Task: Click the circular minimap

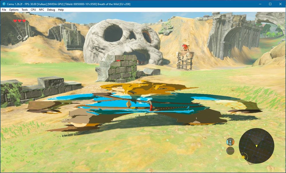Action: [x=257, y=146]
